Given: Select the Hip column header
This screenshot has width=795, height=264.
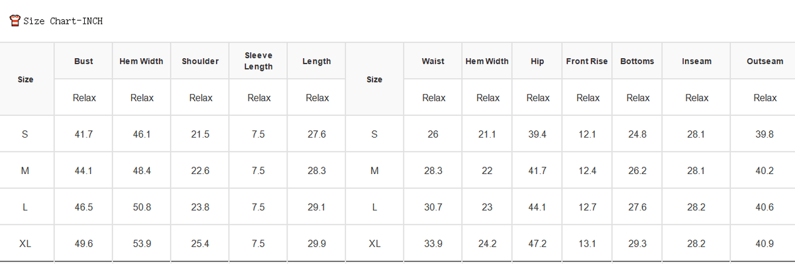Looking at the screenshot, I should click(x=537, y=61).
